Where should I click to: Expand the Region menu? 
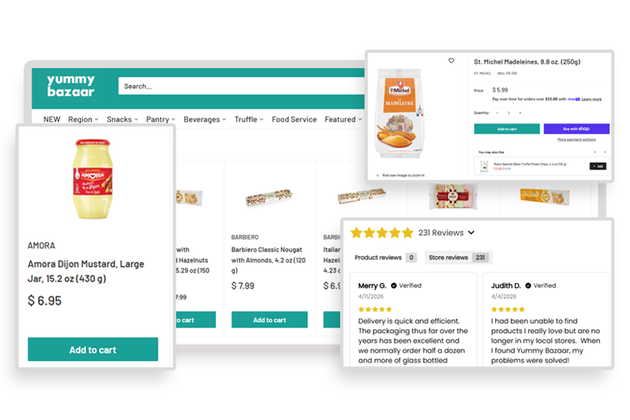point(83,119)
